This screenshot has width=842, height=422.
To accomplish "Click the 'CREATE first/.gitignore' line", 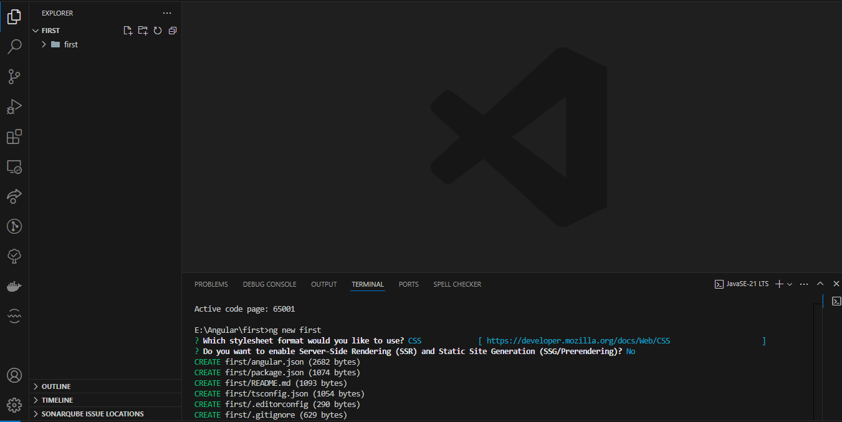I will coord(270,415).
